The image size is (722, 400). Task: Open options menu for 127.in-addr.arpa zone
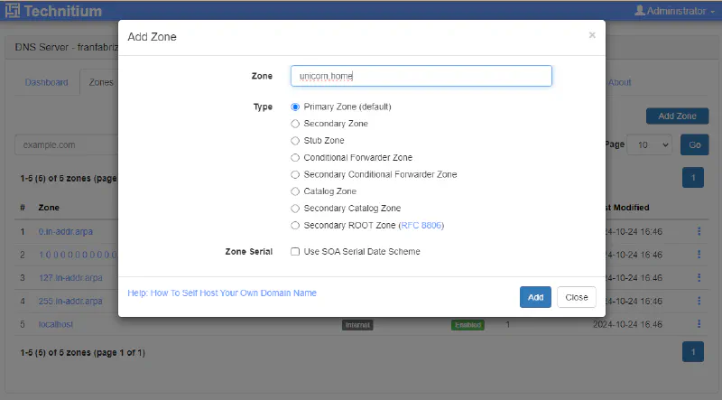click(x=699, y=277)
